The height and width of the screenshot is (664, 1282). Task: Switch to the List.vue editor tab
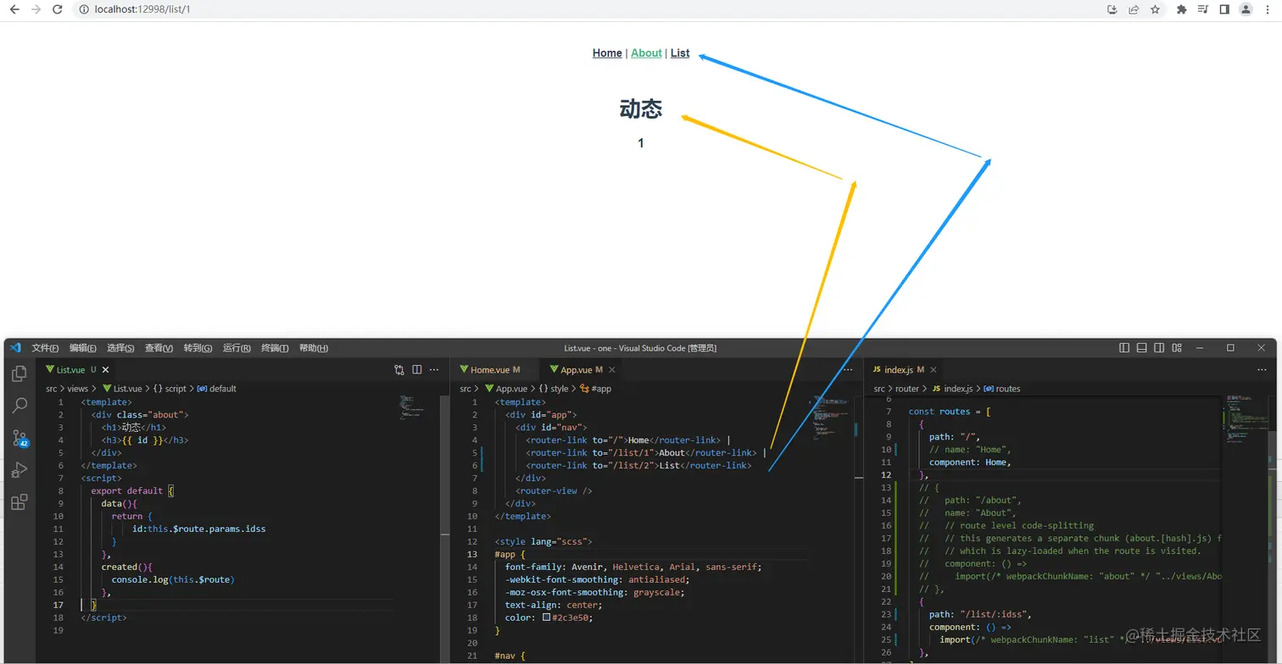click(x=70, y=370)
